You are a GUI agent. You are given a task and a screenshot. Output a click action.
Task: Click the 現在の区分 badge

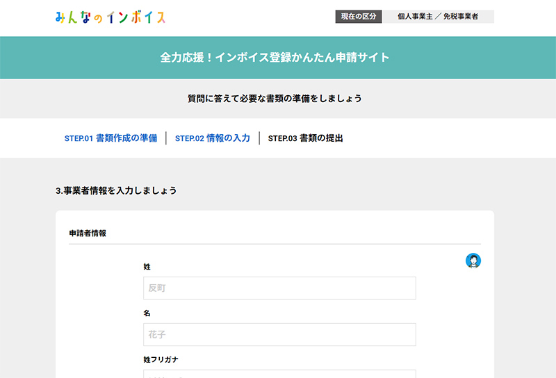pos(359,17)
